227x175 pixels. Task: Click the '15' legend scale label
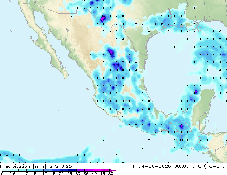(53, 174)
